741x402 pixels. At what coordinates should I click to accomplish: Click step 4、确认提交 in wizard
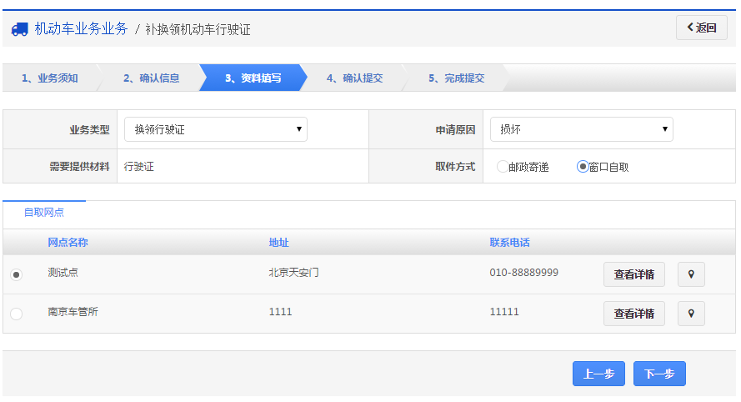click(354, 78)
